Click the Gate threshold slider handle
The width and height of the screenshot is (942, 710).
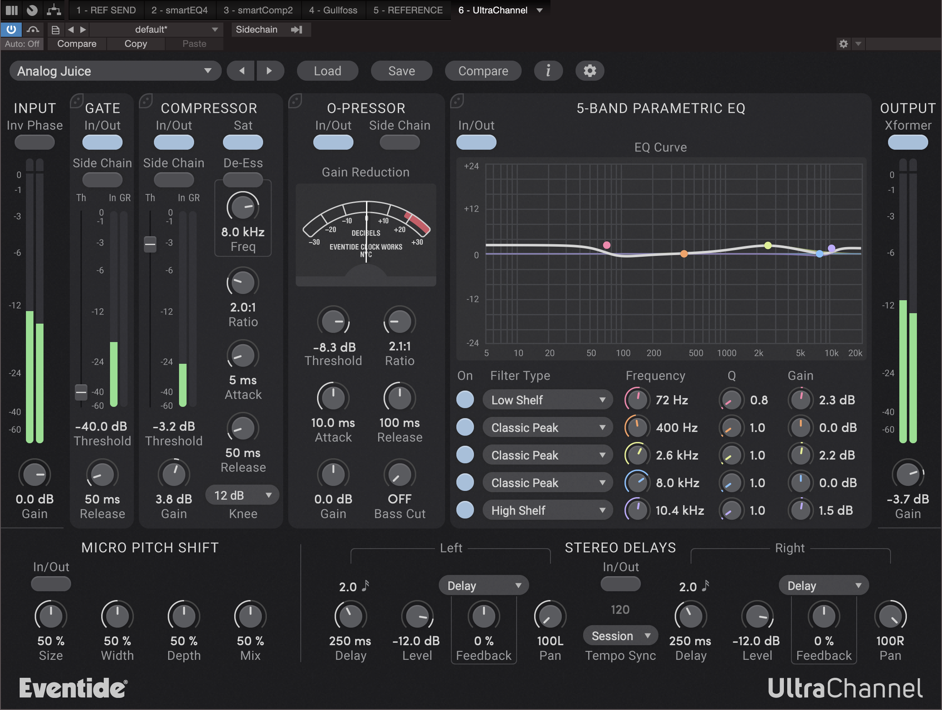point(81,392)
